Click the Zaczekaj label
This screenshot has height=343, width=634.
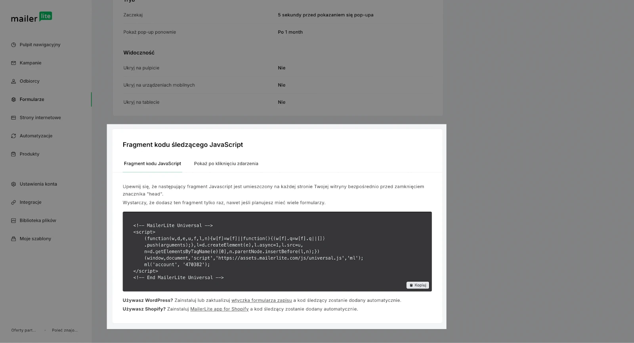pos(133,15)
